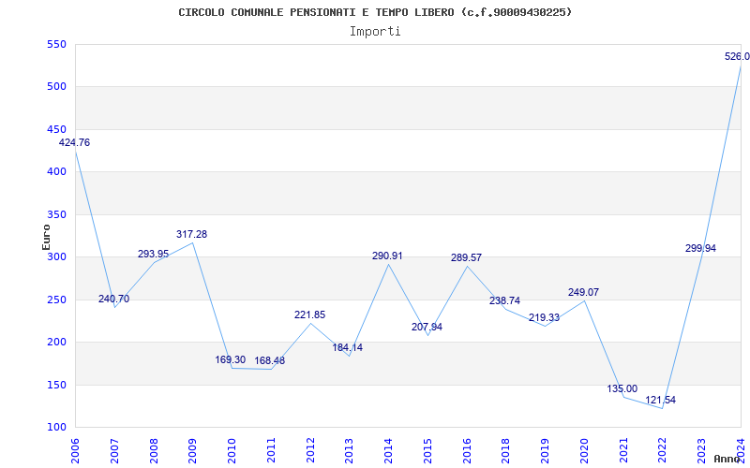Select the 290.91 data label
Viewport: 750px width, 468px height.
388,256
